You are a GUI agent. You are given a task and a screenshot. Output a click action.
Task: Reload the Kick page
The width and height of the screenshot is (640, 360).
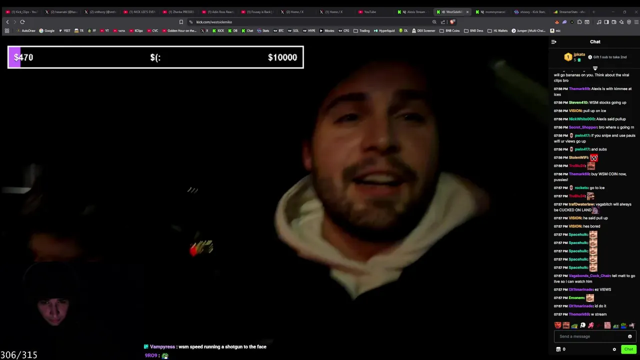pos(22,22)
